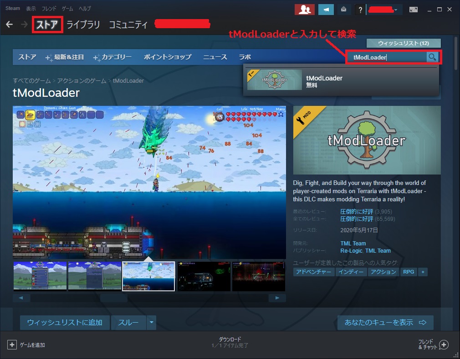Open the friends activity icon in title bar
This screenshot has height=359, width=460.
pyautogui.click(x=305, y=10)
